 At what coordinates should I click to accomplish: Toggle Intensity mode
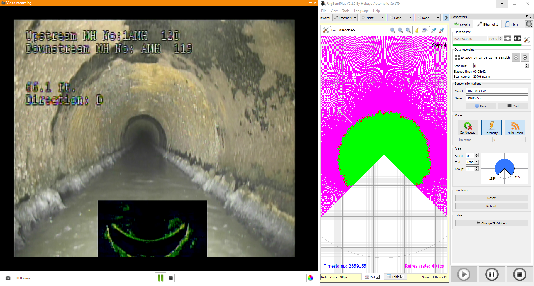(491, 128)
